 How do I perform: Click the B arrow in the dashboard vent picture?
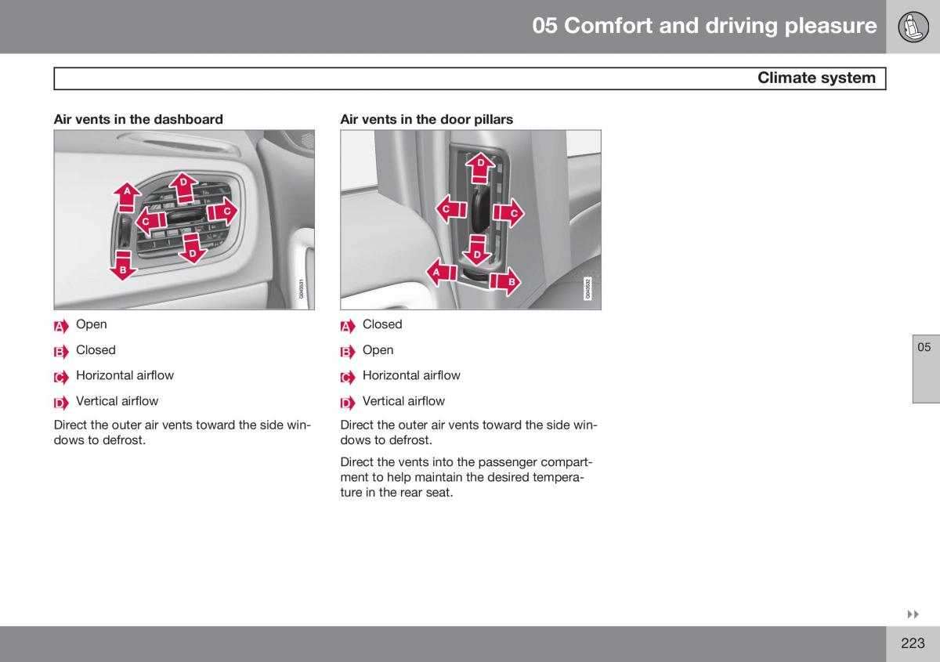(123, 265)
